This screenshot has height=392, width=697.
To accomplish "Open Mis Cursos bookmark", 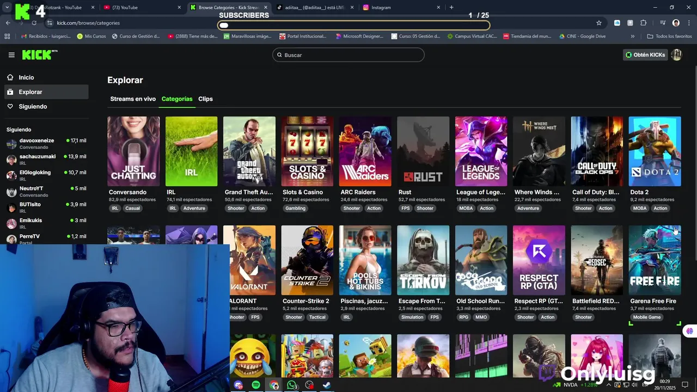I will point(91,36).
